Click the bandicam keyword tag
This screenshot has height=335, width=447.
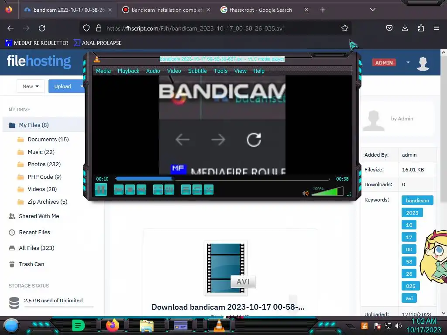(x=417, y=200)
